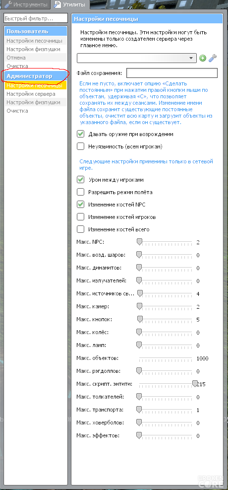Click the Макс. NPC slider handle
The height and width of the screenshot is (490, 228).
pos(139,242)
